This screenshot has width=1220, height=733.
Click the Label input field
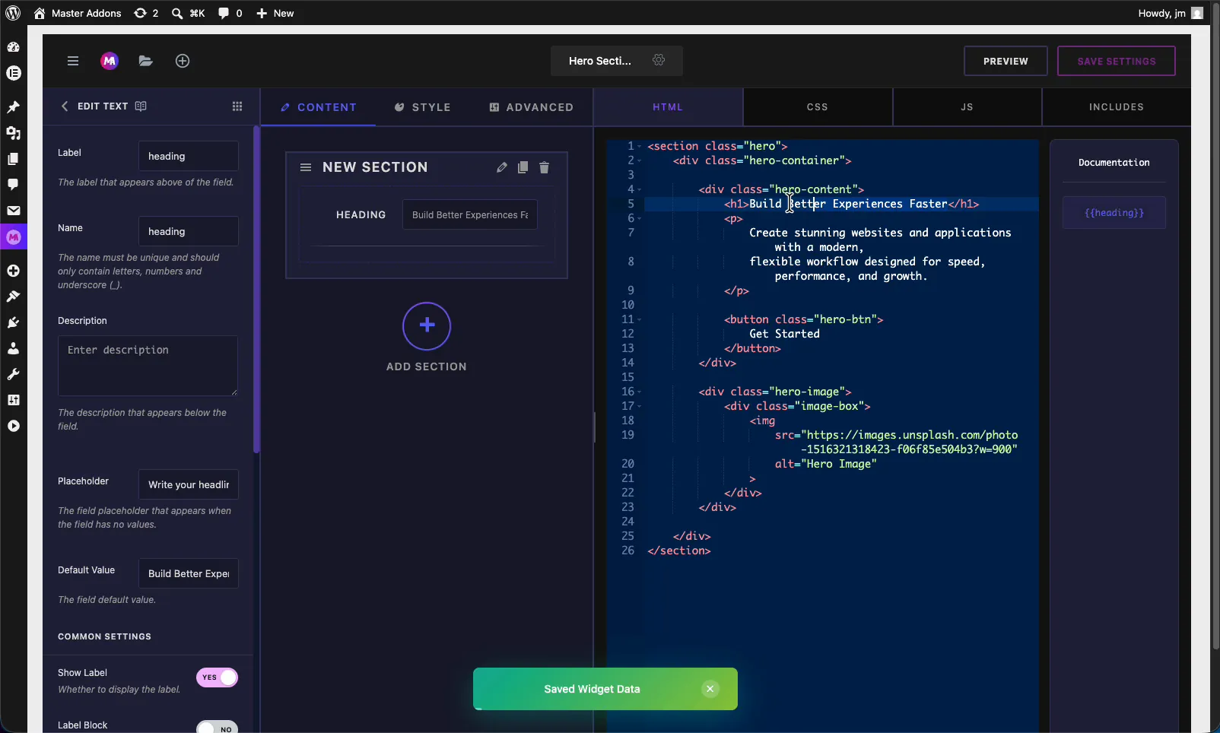click(189, 156)
